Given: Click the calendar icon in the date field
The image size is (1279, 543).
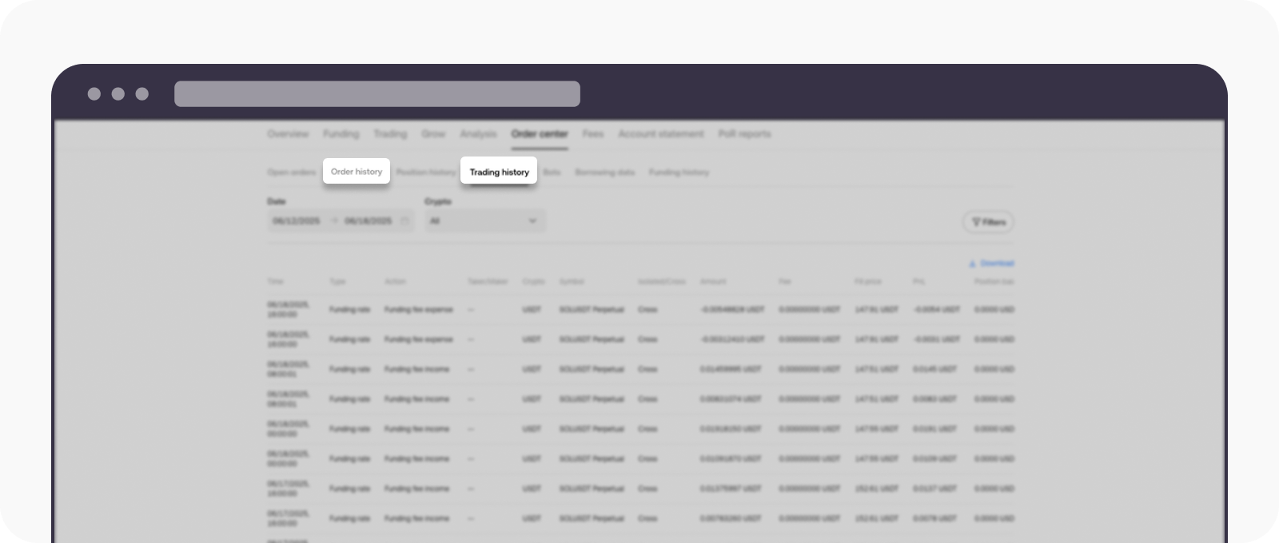Looking at the screenshot, I should point(404,221).
